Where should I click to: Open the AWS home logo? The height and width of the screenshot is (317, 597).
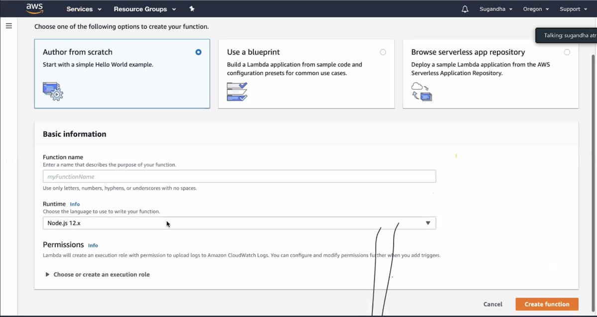tap(35, 8)
